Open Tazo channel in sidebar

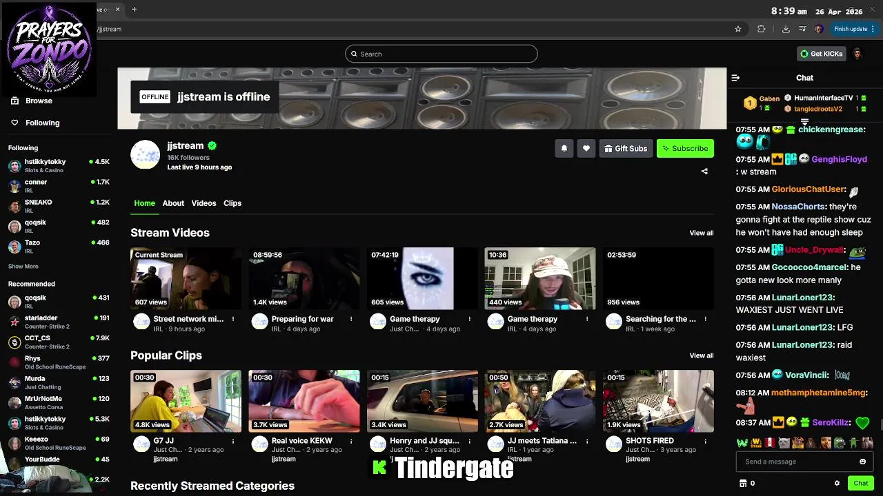[59, 247]
